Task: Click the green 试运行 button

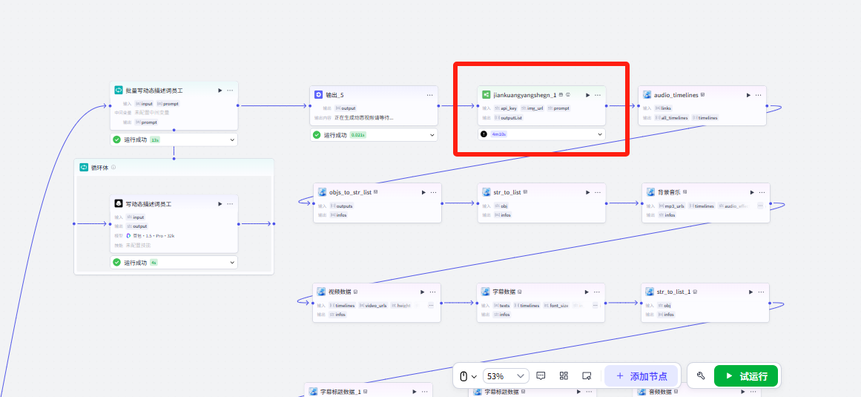Action: (745, 376)
